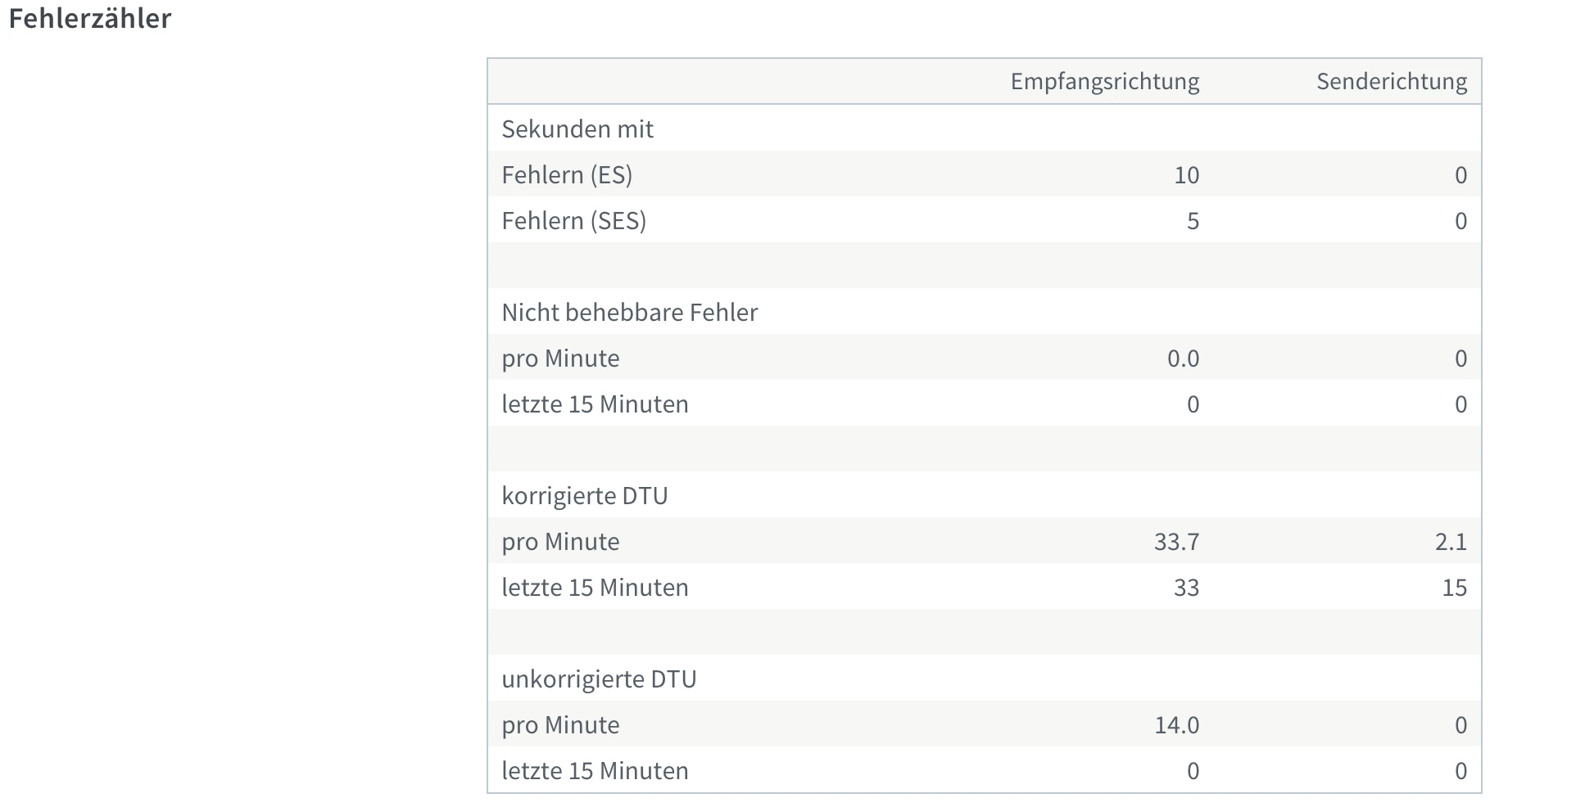Click letzte 15 Minuten under unkorrigierte DTU
1576x807 pixels.
click(595, 770)
